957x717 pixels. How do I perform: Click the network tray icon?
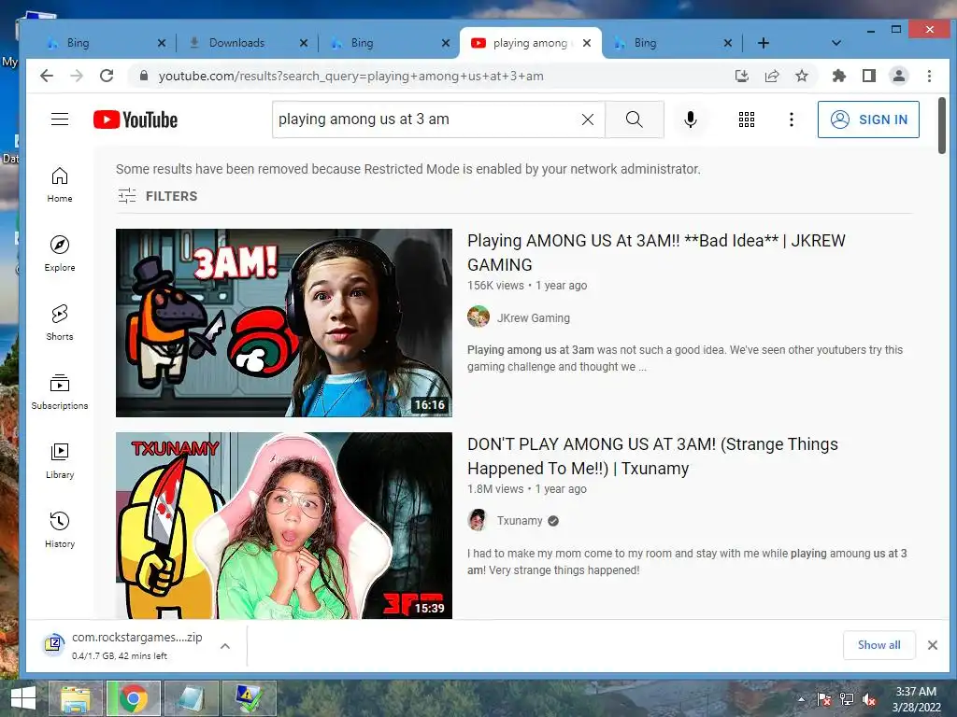(x=847, y=700)
